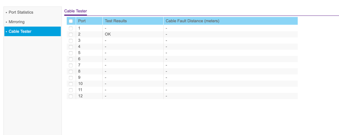This screenshot has width=339, height=135.
Task: Select the port 6 row checkbox
Action: coord(71,59)
